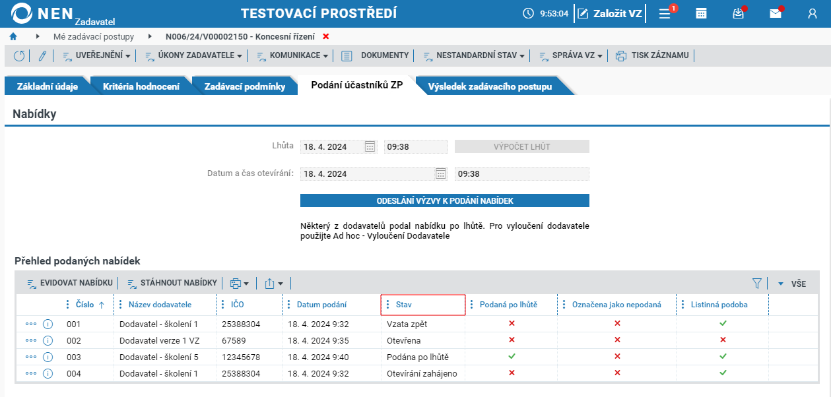
Task: Open the mail envelope icon
Action: click(776, 13)
